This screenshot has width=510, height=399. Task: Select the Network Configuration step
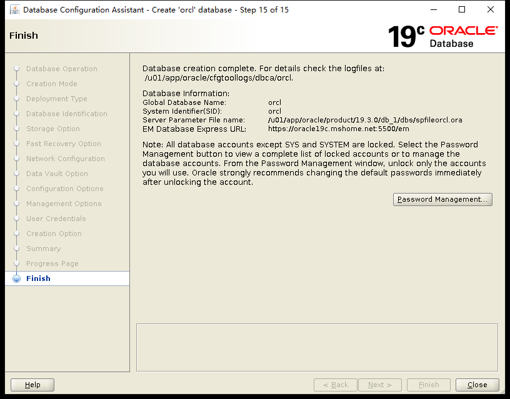66,158
